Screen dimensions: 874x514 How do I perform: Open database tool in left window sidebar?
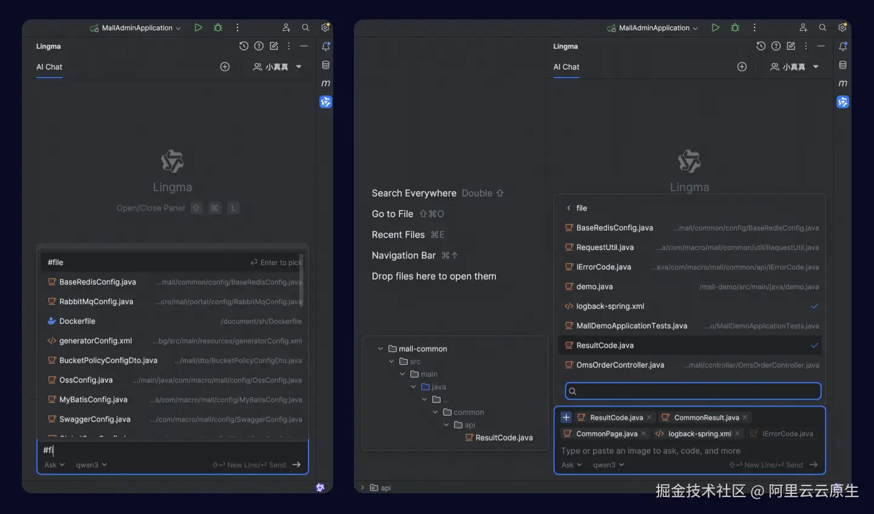pos(326,65)
